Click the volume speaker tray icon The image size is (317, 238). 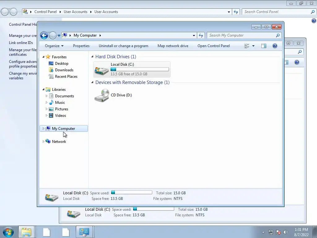pyautogui.click(x=285, y=232)
